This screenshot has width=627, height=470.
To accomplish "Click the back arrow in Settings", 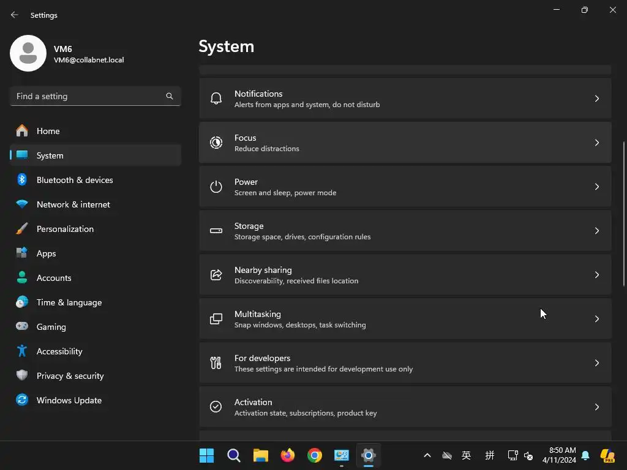I will point(15,15).
